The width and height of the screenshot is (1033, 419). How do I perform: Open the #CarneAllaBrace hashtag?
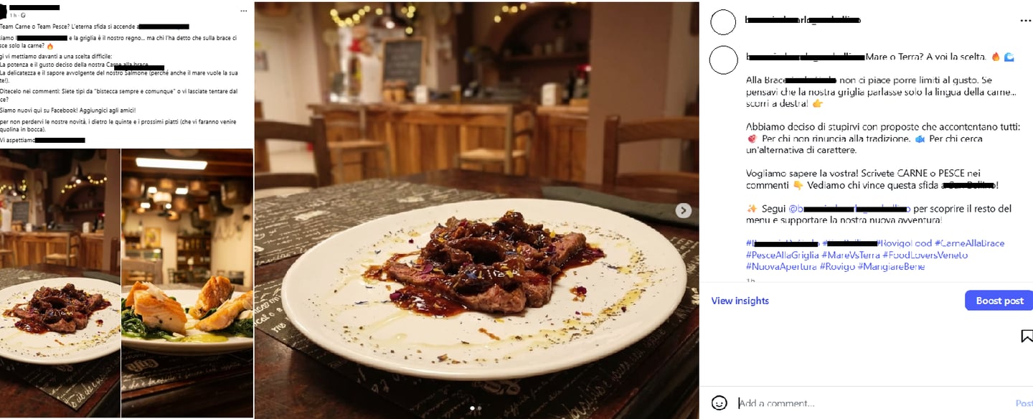[x=969, y=243]
